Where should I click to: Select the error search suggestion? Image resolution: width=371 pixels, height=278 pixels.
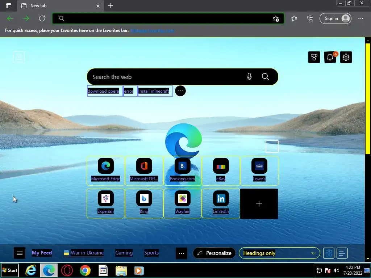point(130,91)
